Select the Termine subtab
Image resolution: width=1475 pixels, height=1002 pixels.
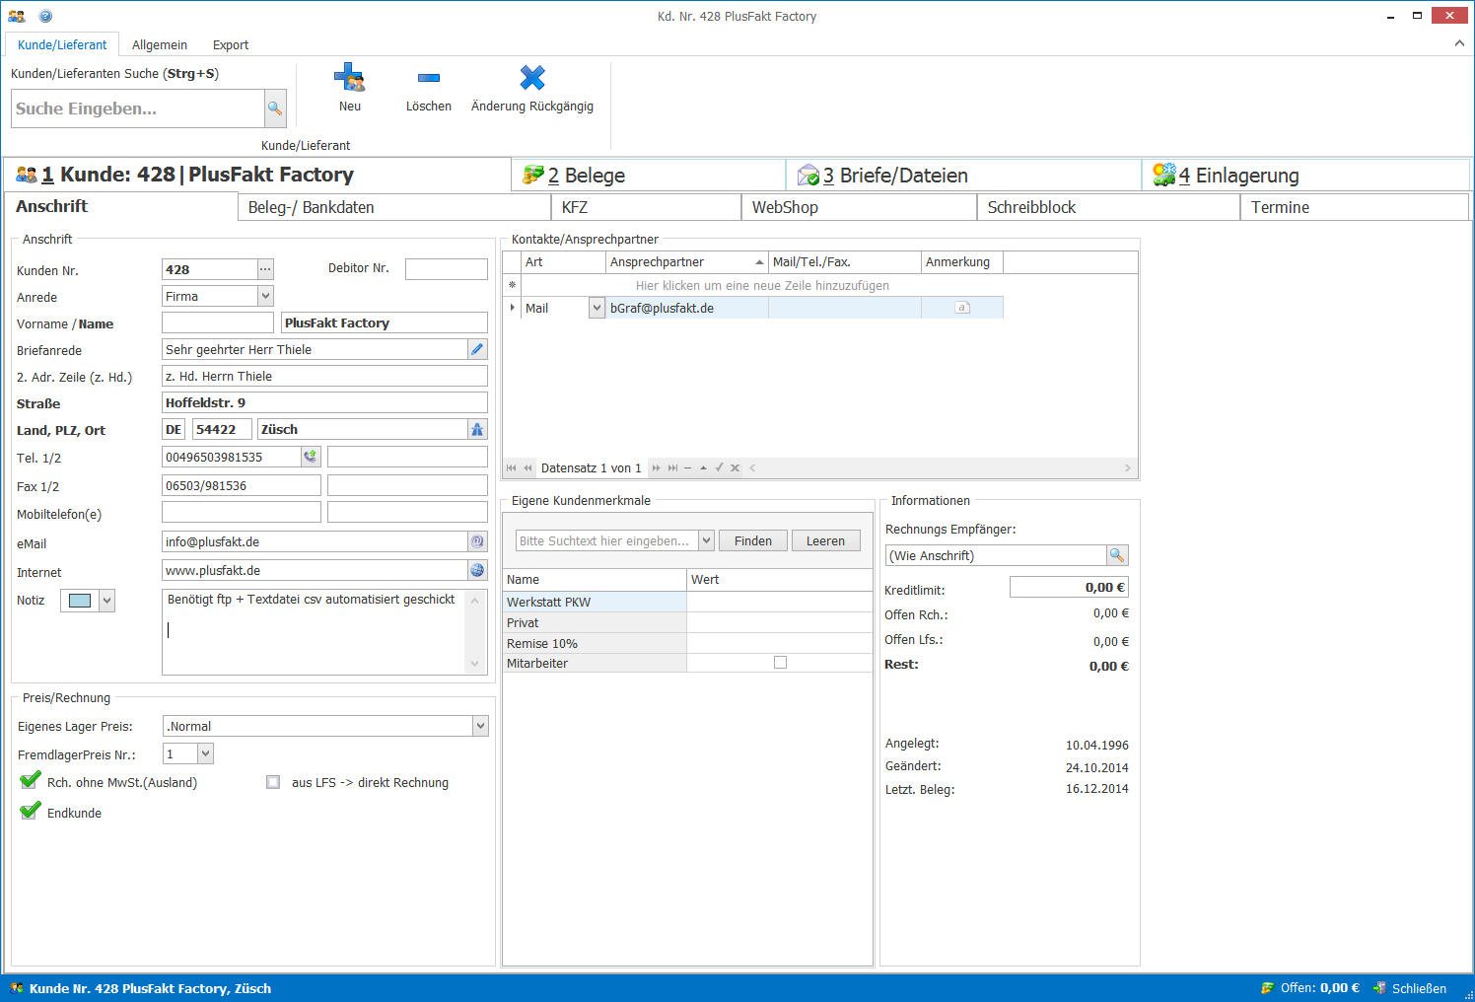pyautogui.click(x=1354, y=207)
